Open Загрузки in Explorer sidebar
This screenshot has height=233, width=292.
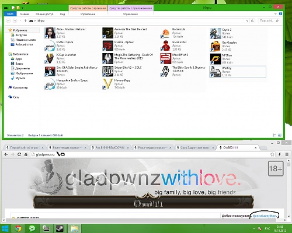click(19, 35)
